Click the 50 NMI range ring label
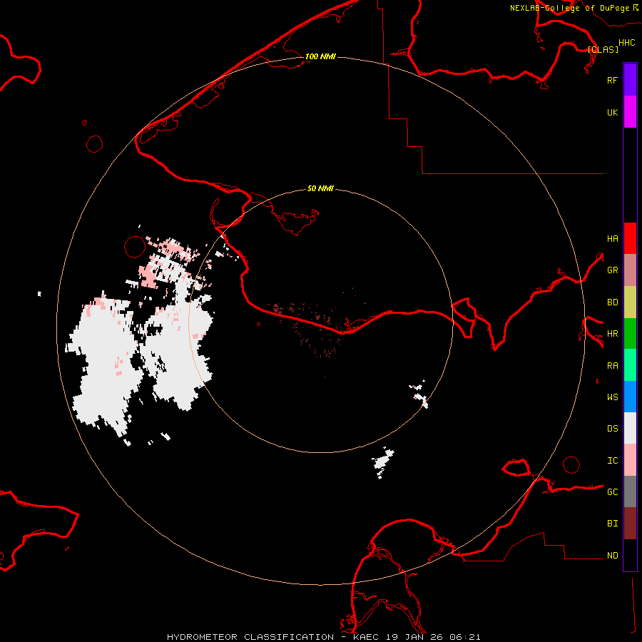This screenshot has width=642, height=642. pyautogui.click(x=320, y=188)
